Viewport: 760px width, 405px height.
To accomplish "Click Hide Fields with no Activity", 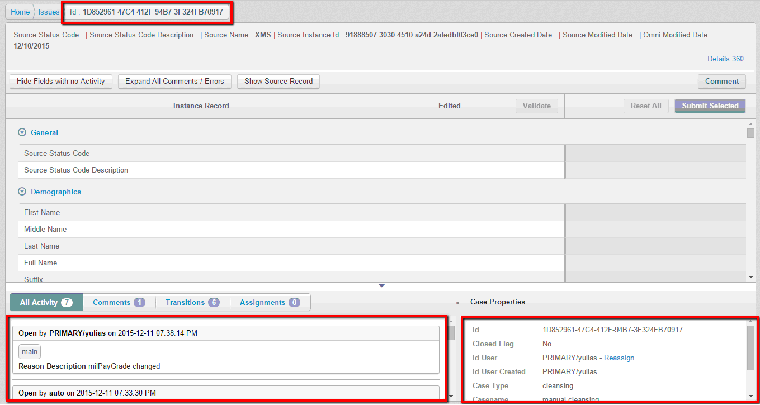I will pos(61,82).
